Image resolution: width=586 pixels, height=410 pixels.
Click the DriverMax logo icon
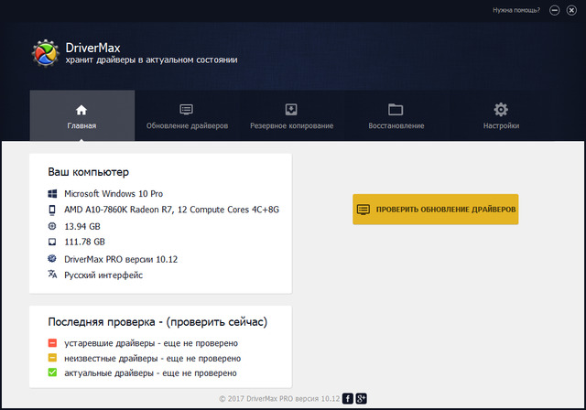[46, 53]
